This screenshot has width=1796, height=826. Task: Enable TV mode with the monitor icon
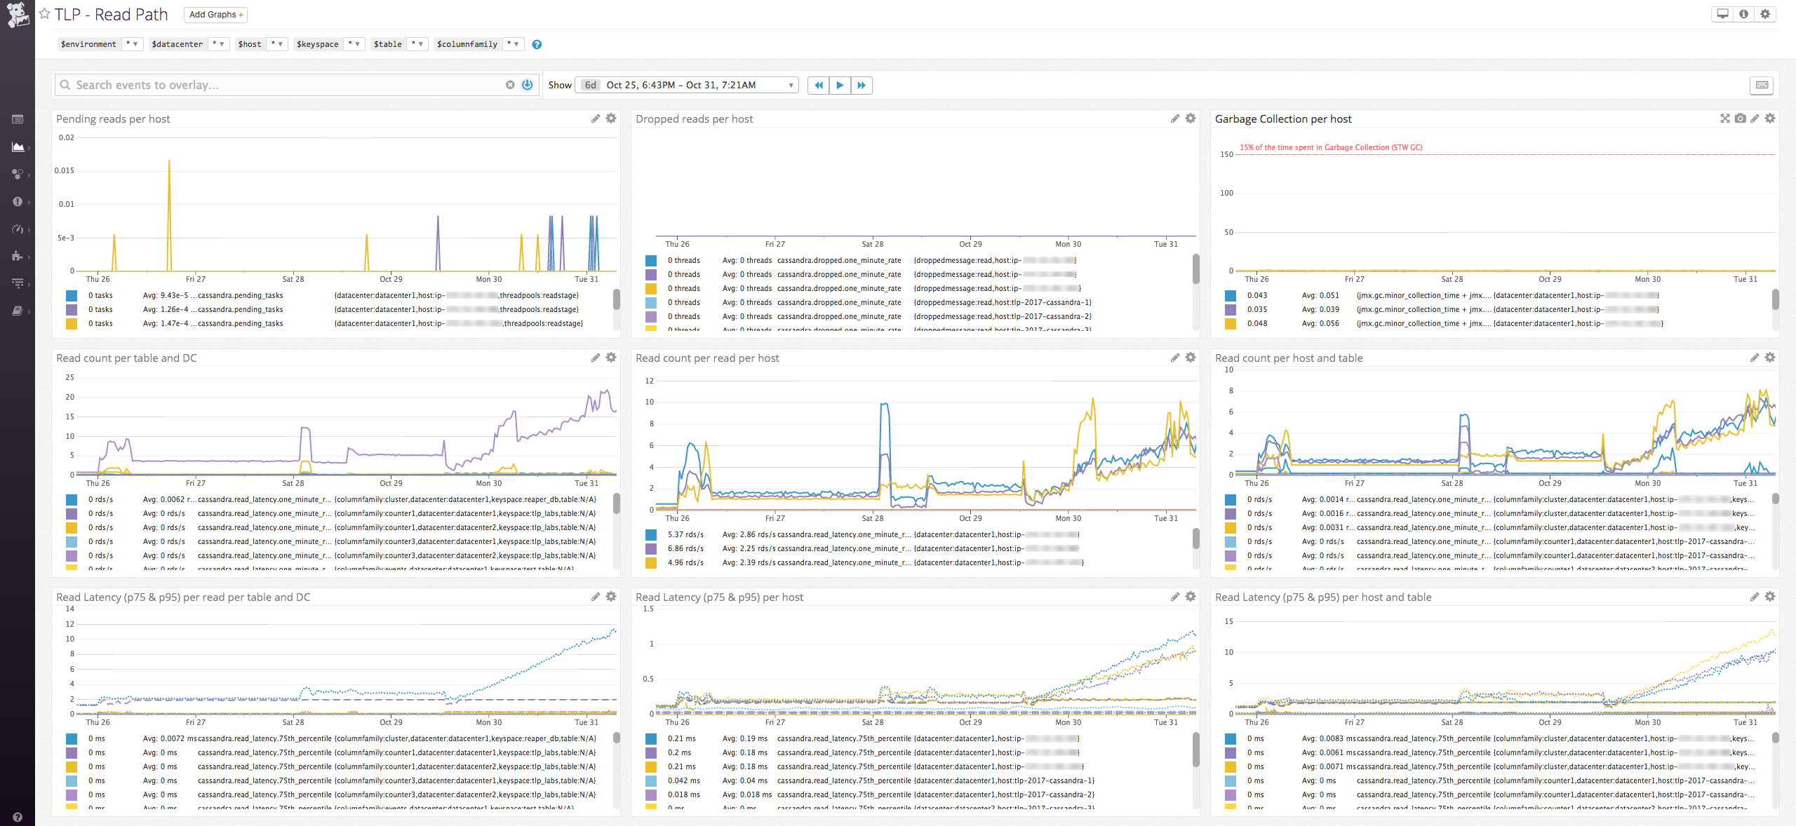(x=1722, y=13)
